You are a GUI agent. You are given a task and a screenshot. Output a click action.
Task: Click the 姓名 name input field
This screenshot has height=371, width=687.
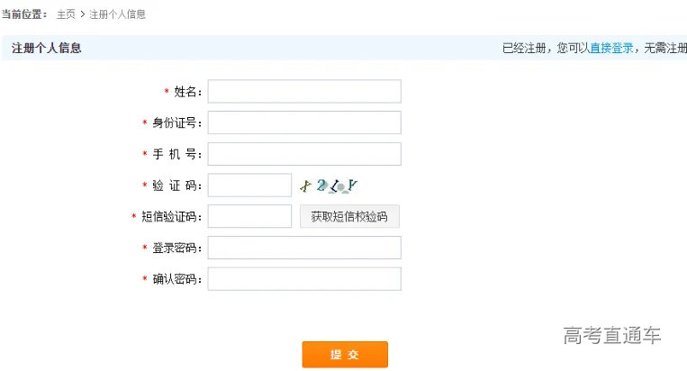pyautogui.click(x=304, y=92)
